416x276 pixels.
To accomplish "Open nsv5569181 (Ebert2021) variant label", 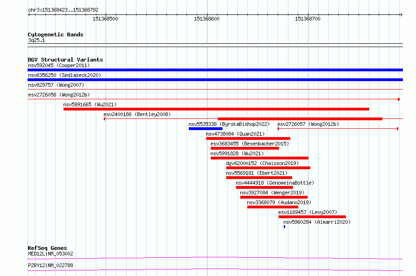I will (x=257, y=173).
